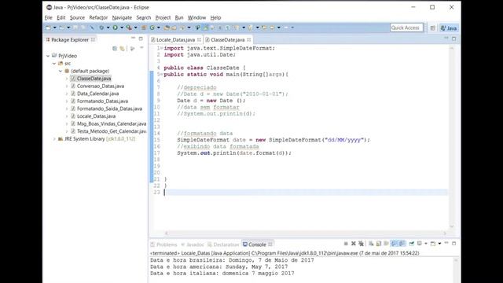Image resolution: width=503 pixels, height=283 pixels.
Task: Launch Debug with the bug icon
Action: coord(101,28)
